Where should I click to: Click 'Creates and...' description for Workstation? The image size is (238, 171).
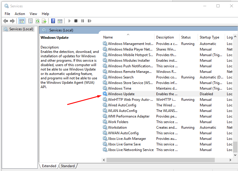pos(167,128)
